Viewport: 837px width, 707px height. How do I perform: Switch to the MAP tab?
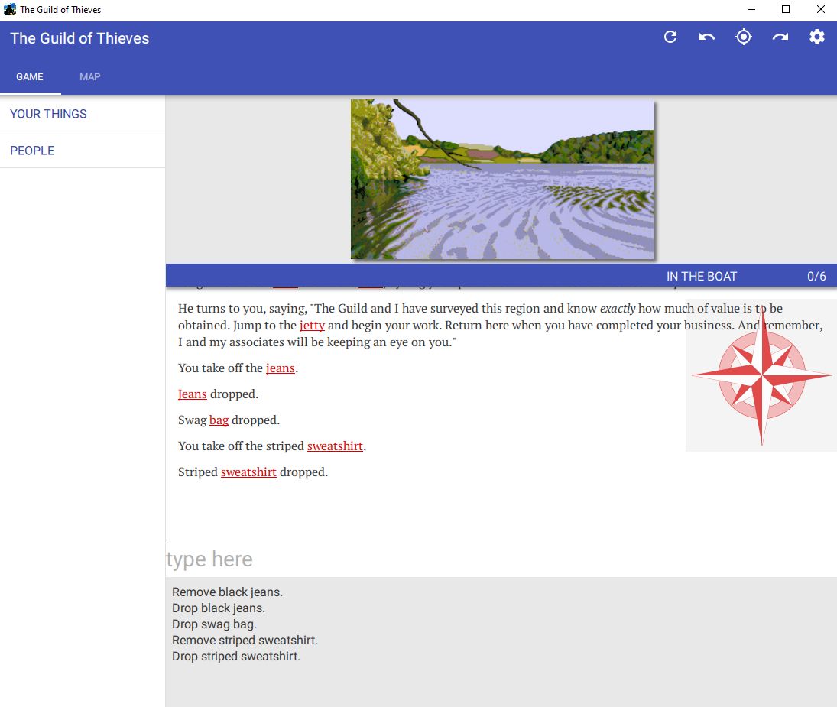tap(90, 76)
